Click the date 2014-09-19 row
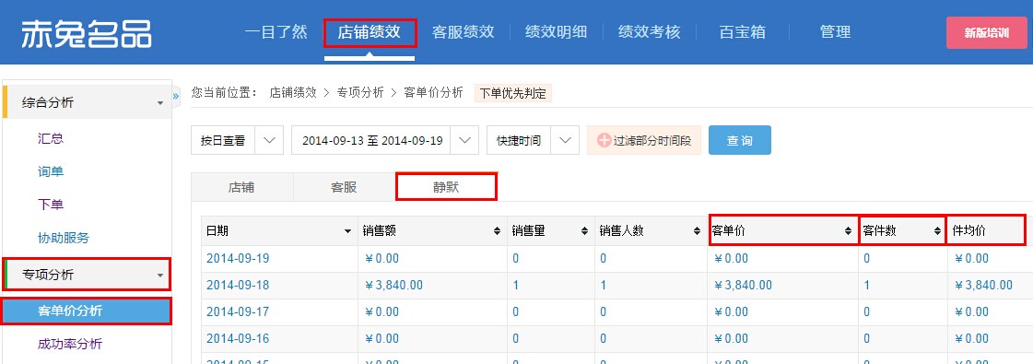 tap(238, 259)
